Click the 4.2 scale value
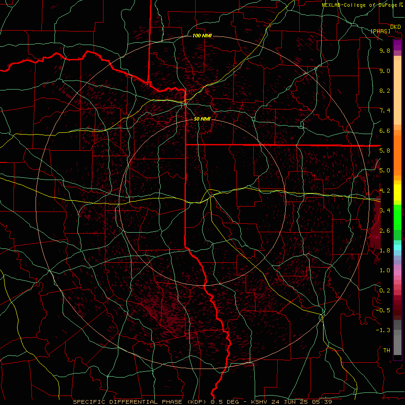Image resolution: width=405 pixels, height=405 pixels. coord(385,191)
